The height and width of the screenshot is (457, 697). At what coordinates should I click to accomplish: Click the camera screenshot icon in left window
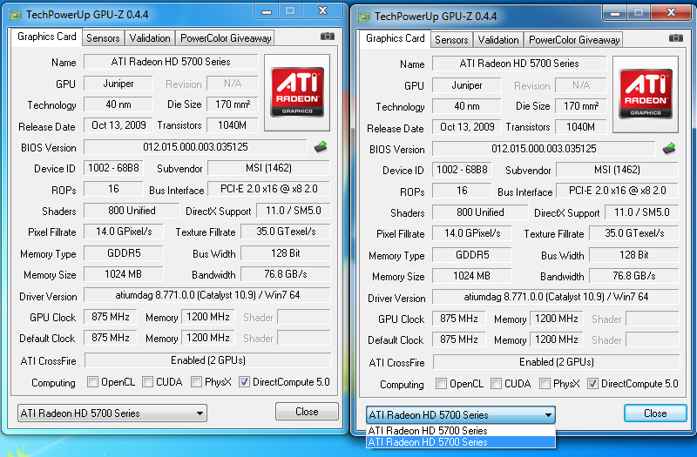pyautogui.click(x=327, y=37)
